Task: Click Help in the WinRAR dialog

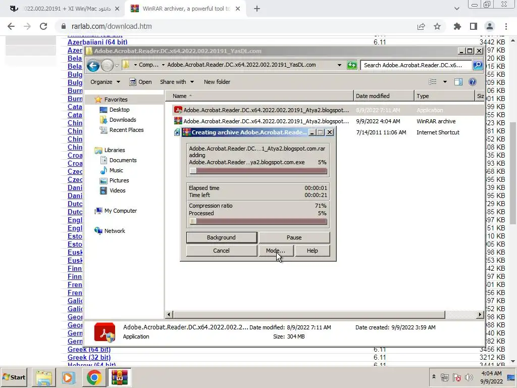Action: tap(312, 251)
